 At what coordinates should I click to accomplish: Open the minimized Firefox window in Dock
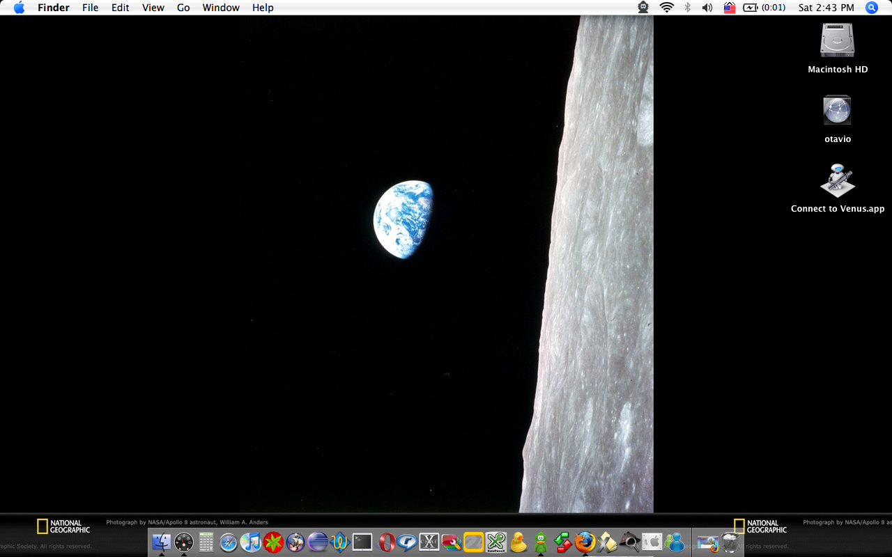click(708, 542)
